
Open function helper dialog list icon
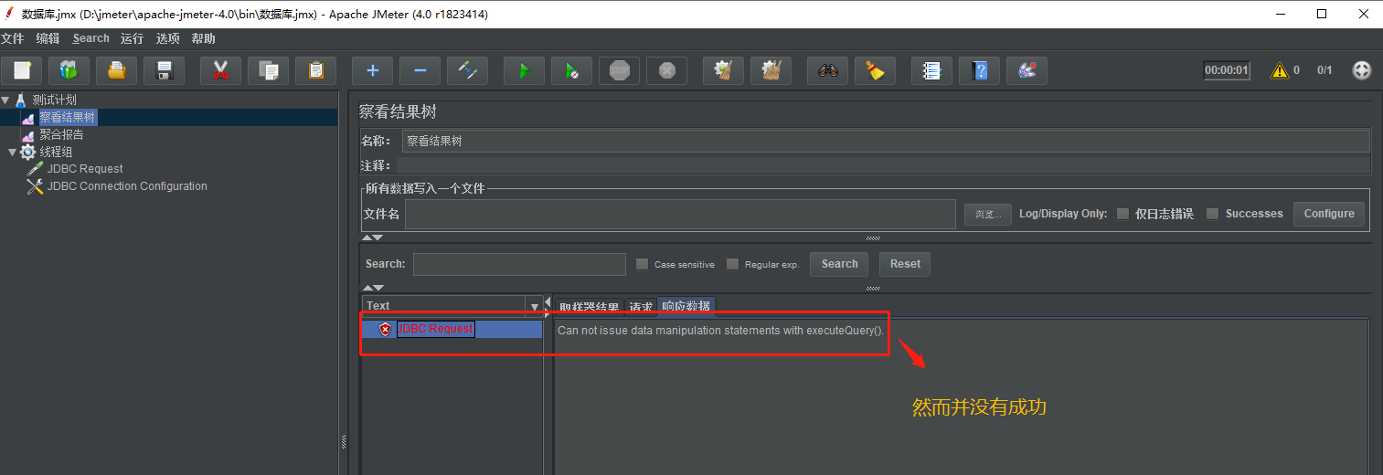point(931,70)
